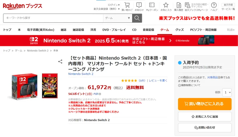Add item with 買い物かごに入れる button
This screenshot has height=137, width=238.
click(x=205, y=104)
